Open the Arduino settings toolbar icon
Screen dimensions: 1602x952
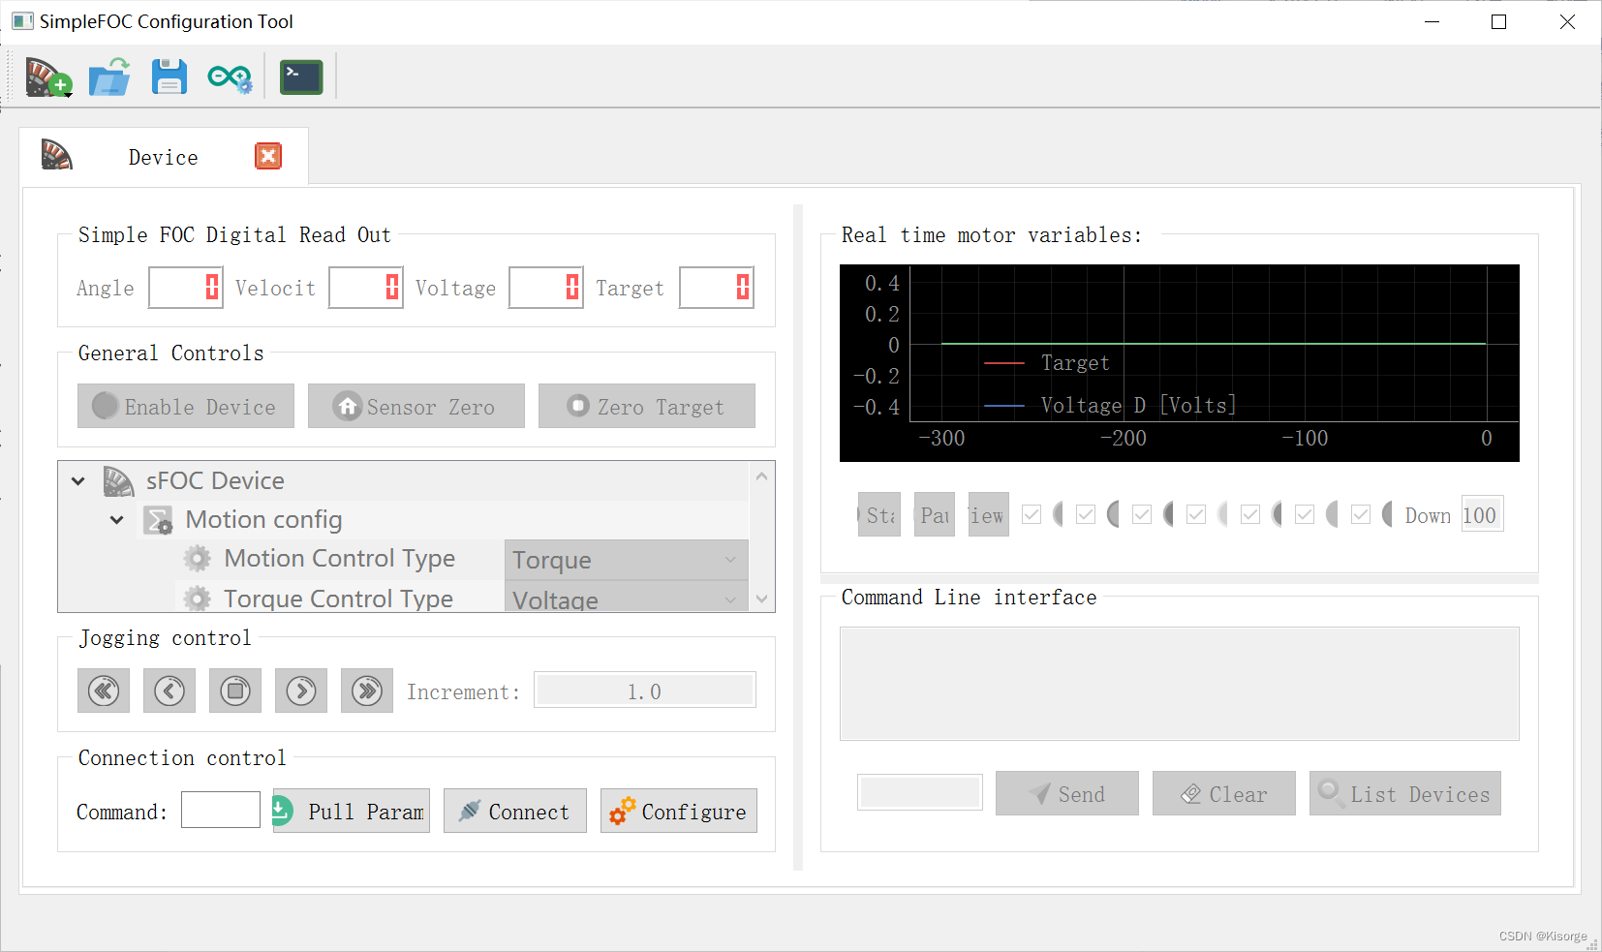coord(229,77)
